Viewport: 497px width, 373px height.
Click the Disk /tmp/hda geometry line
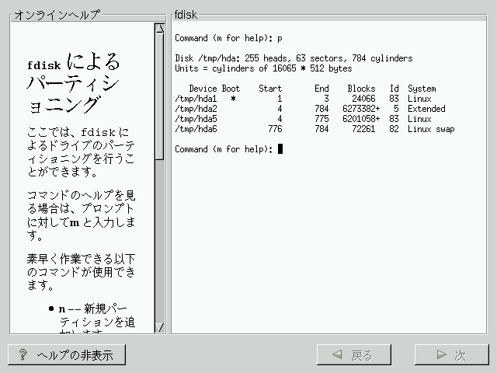(294, 58)
